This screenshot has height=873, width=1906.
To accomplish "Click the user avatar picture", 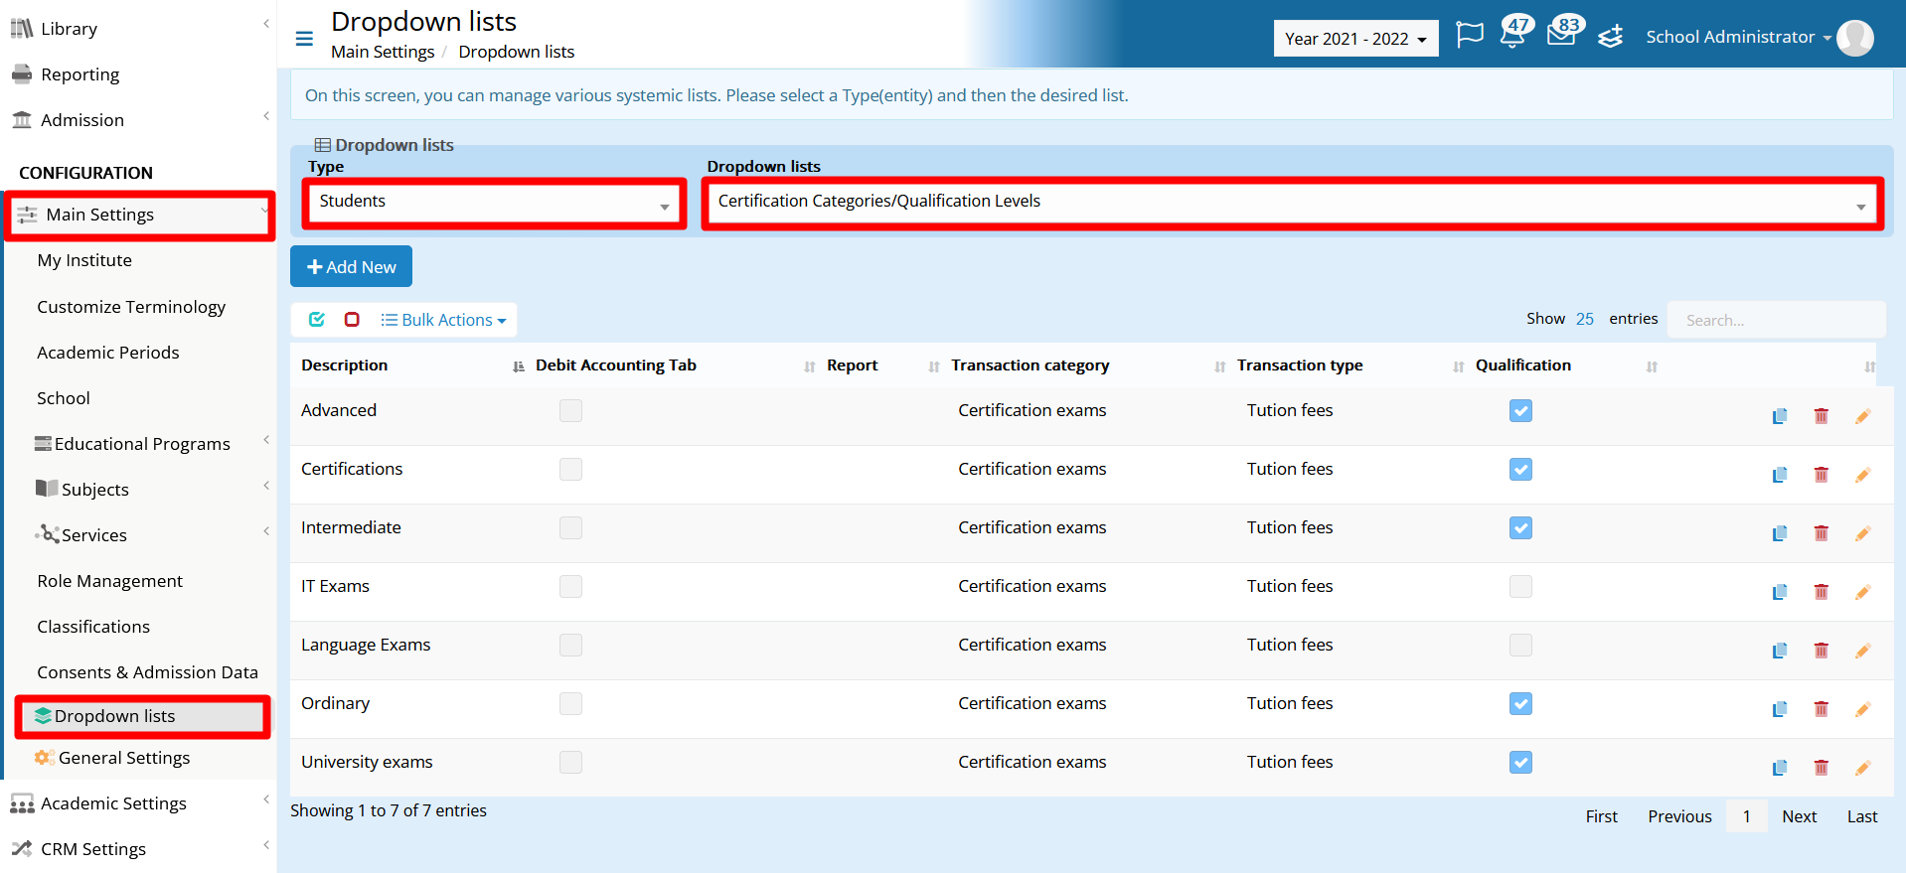I will coord(1854,38).
